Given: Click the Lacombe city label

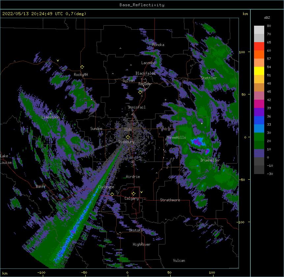Looking at the screenshot, I should 148,63.
